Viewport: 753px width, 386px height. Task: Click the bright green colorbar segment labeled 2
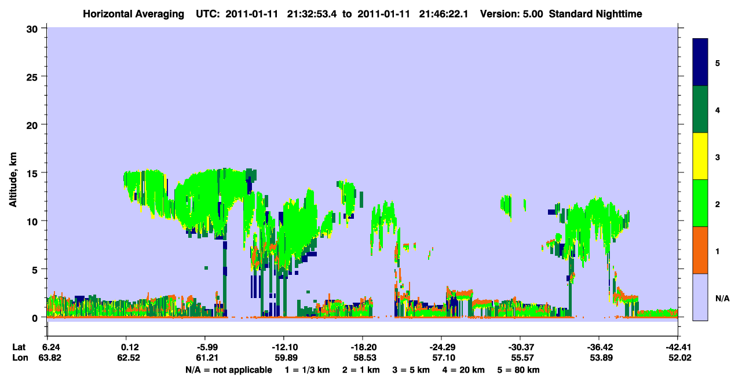pos(700,203)
